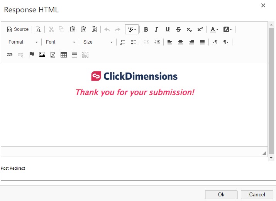The image size is (276, 201).
Task: Insert a bulleted list
Action: 134,42
